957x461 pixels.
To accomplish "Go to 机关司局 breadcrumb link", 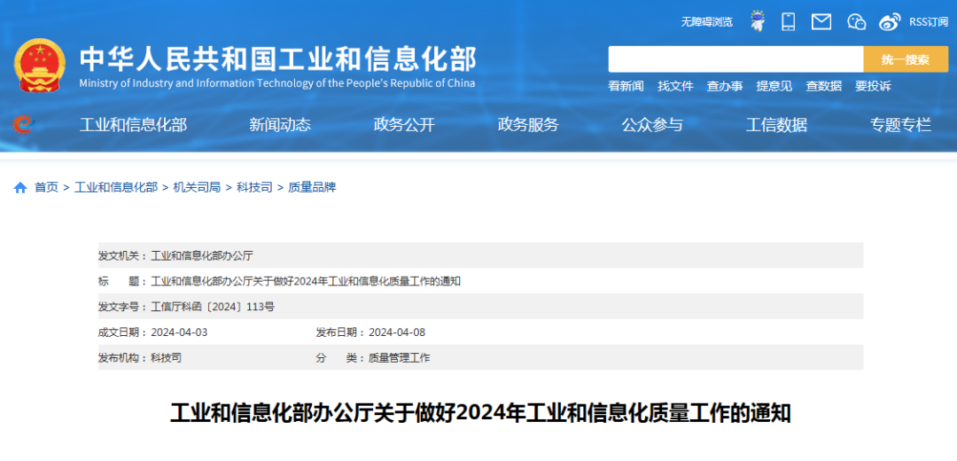I will pyautogui.click(x=197, y=187).
